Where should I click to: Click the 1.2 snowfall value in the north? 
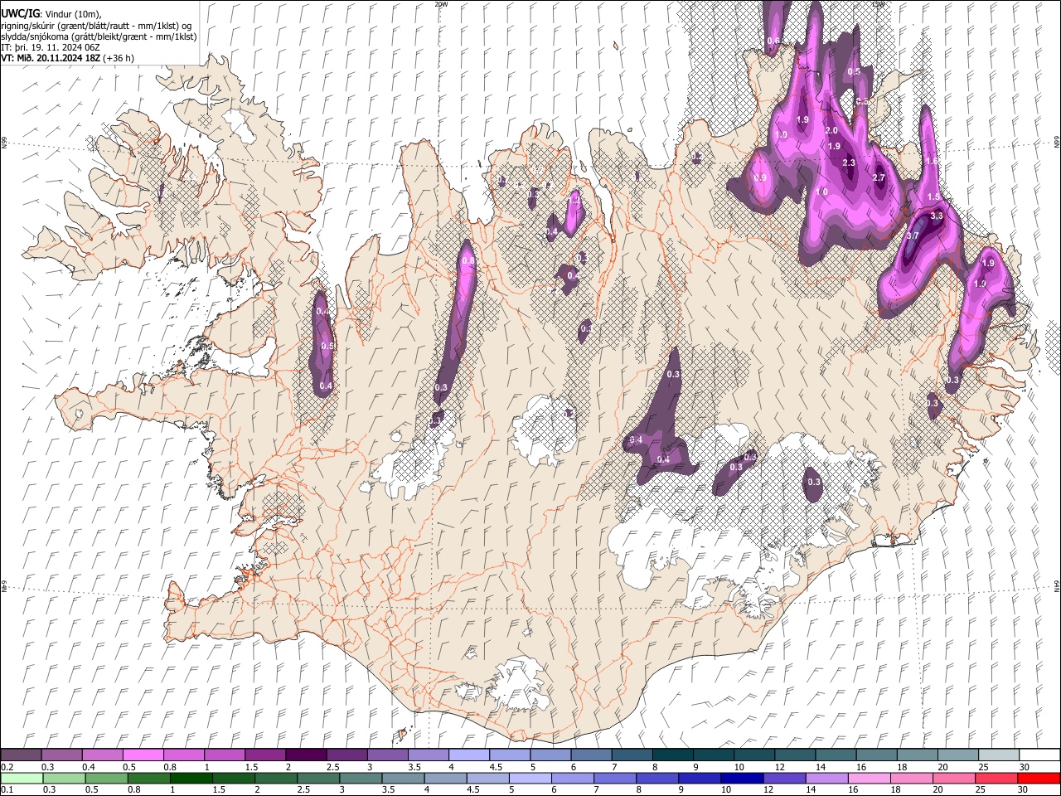pyautogui.click(x=574, y=201)
